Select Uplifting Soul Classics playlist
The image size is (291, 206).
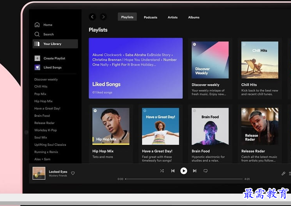[x=50, y=145]
